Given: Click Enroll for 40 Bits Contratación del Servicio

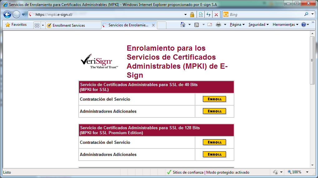Looking at the screenshot, I should 214,99.
